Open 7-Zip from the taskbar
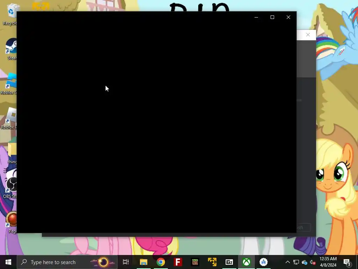The image size is (358, 269). coord(229,262)
